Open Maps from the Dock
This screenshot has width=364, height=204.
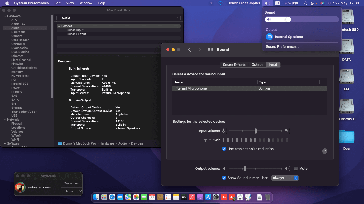(x=128, y=197)
